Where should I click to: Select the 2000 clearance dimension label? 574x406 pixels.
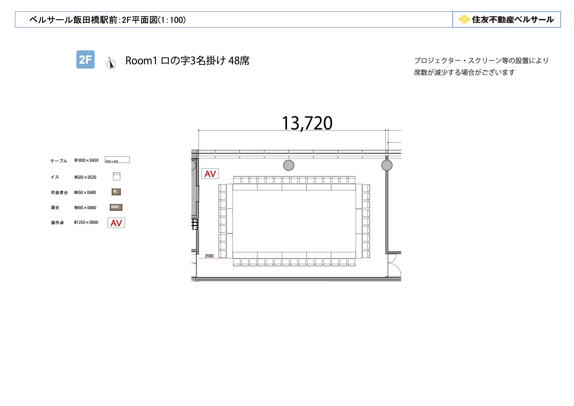(209, 256)
